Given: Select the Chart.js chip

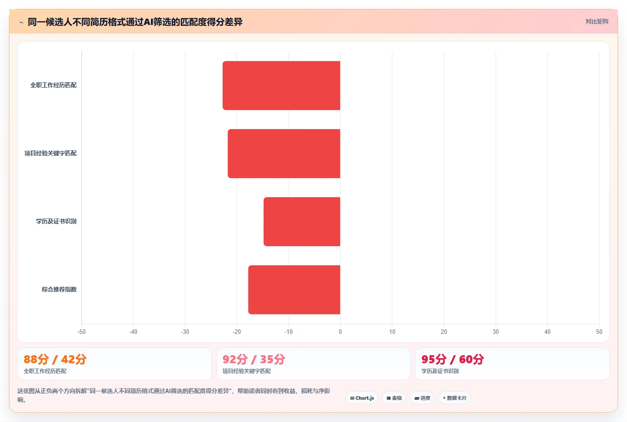Looking at the screenshot, I should [362, 398].
